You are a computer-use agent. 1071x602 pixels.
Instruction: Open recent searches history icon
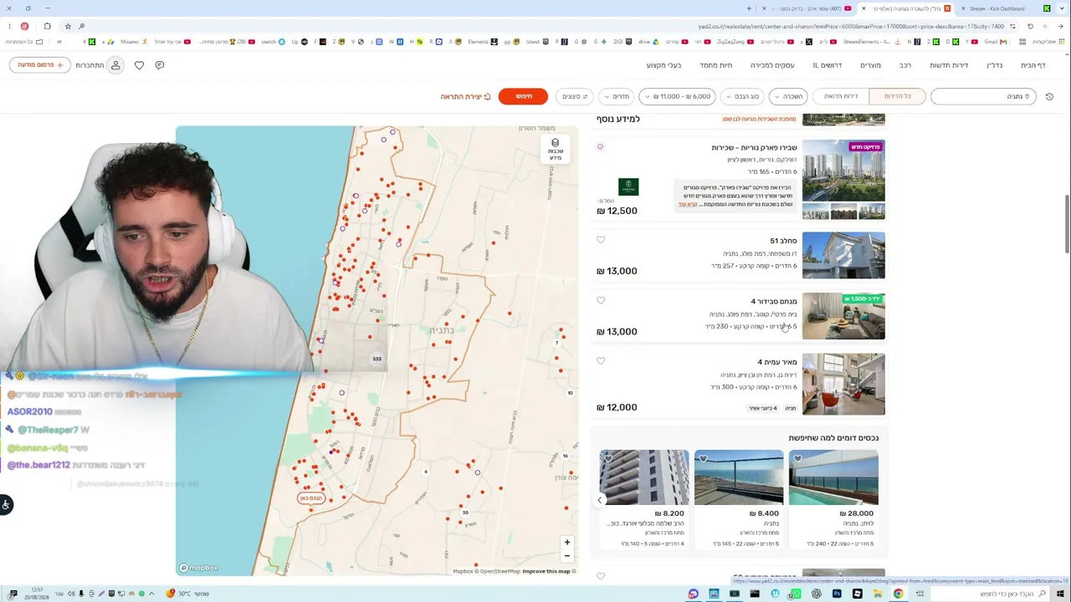1049,97
